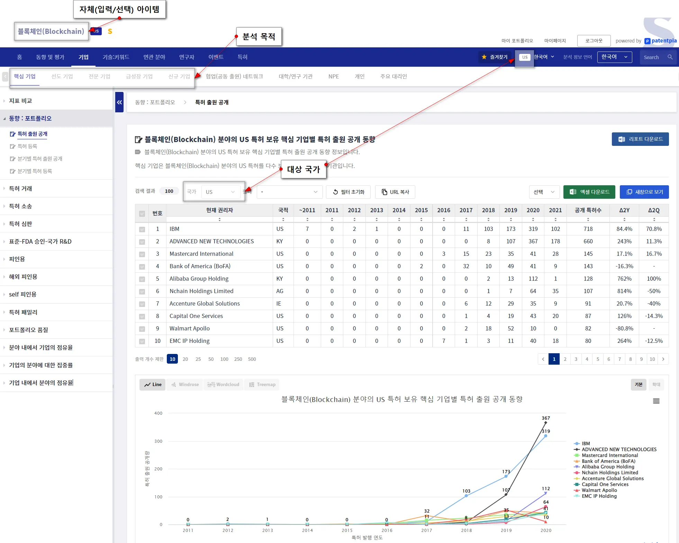679x543 pixels.
Task: Click the 필터 초기화 reset button
Action: pyautogui.click(x=348, y=192)
